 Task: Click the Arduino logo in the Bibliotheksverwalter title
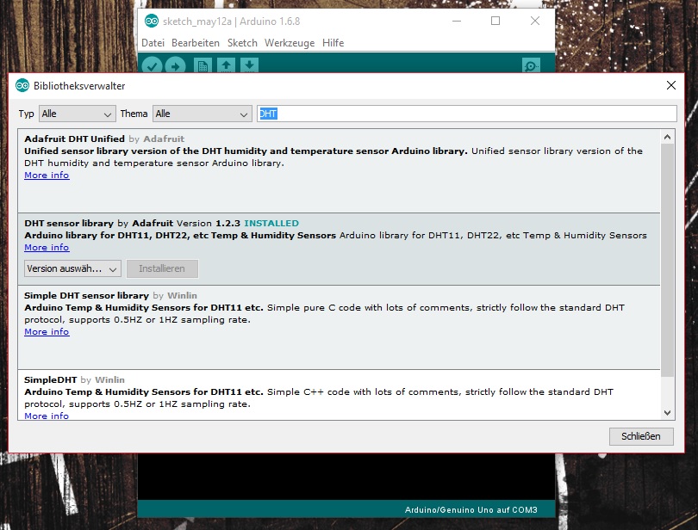22,85
